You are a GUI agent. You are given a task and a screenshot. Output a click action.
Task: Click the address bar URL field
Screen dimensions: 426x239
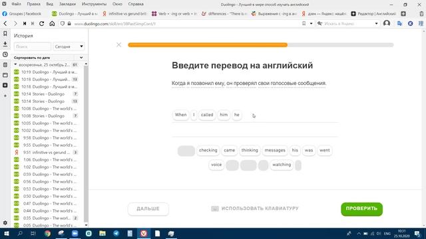tap(185, 24)
